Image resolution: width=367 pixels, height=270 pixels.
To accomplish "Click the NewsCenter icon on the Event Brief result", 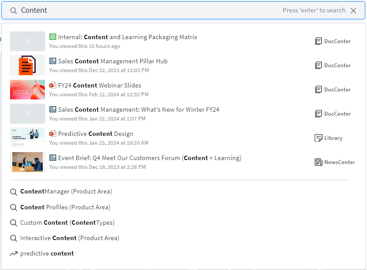I will click(x=318, y=162).
